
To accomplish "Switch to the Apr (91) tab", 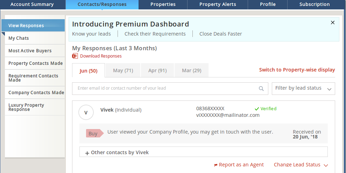I will [x=157, y=70].
